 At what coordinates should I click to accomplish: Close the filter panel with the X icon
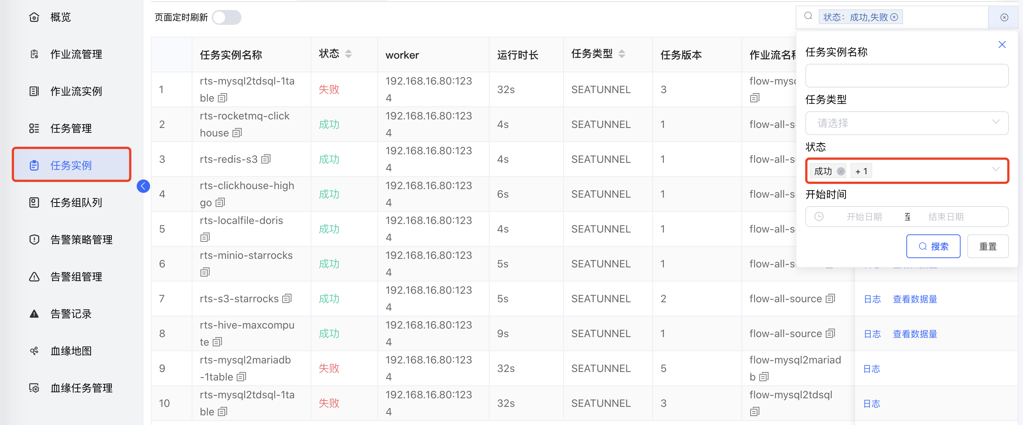pos(1002,45)
